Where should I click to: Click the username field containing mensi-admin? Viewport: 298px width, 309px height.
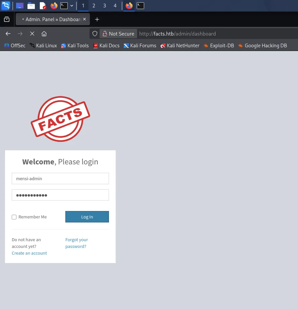coord(60,178)
